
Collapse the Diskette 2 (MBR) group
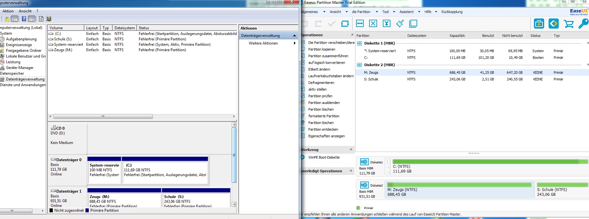[x=588, y=65]
